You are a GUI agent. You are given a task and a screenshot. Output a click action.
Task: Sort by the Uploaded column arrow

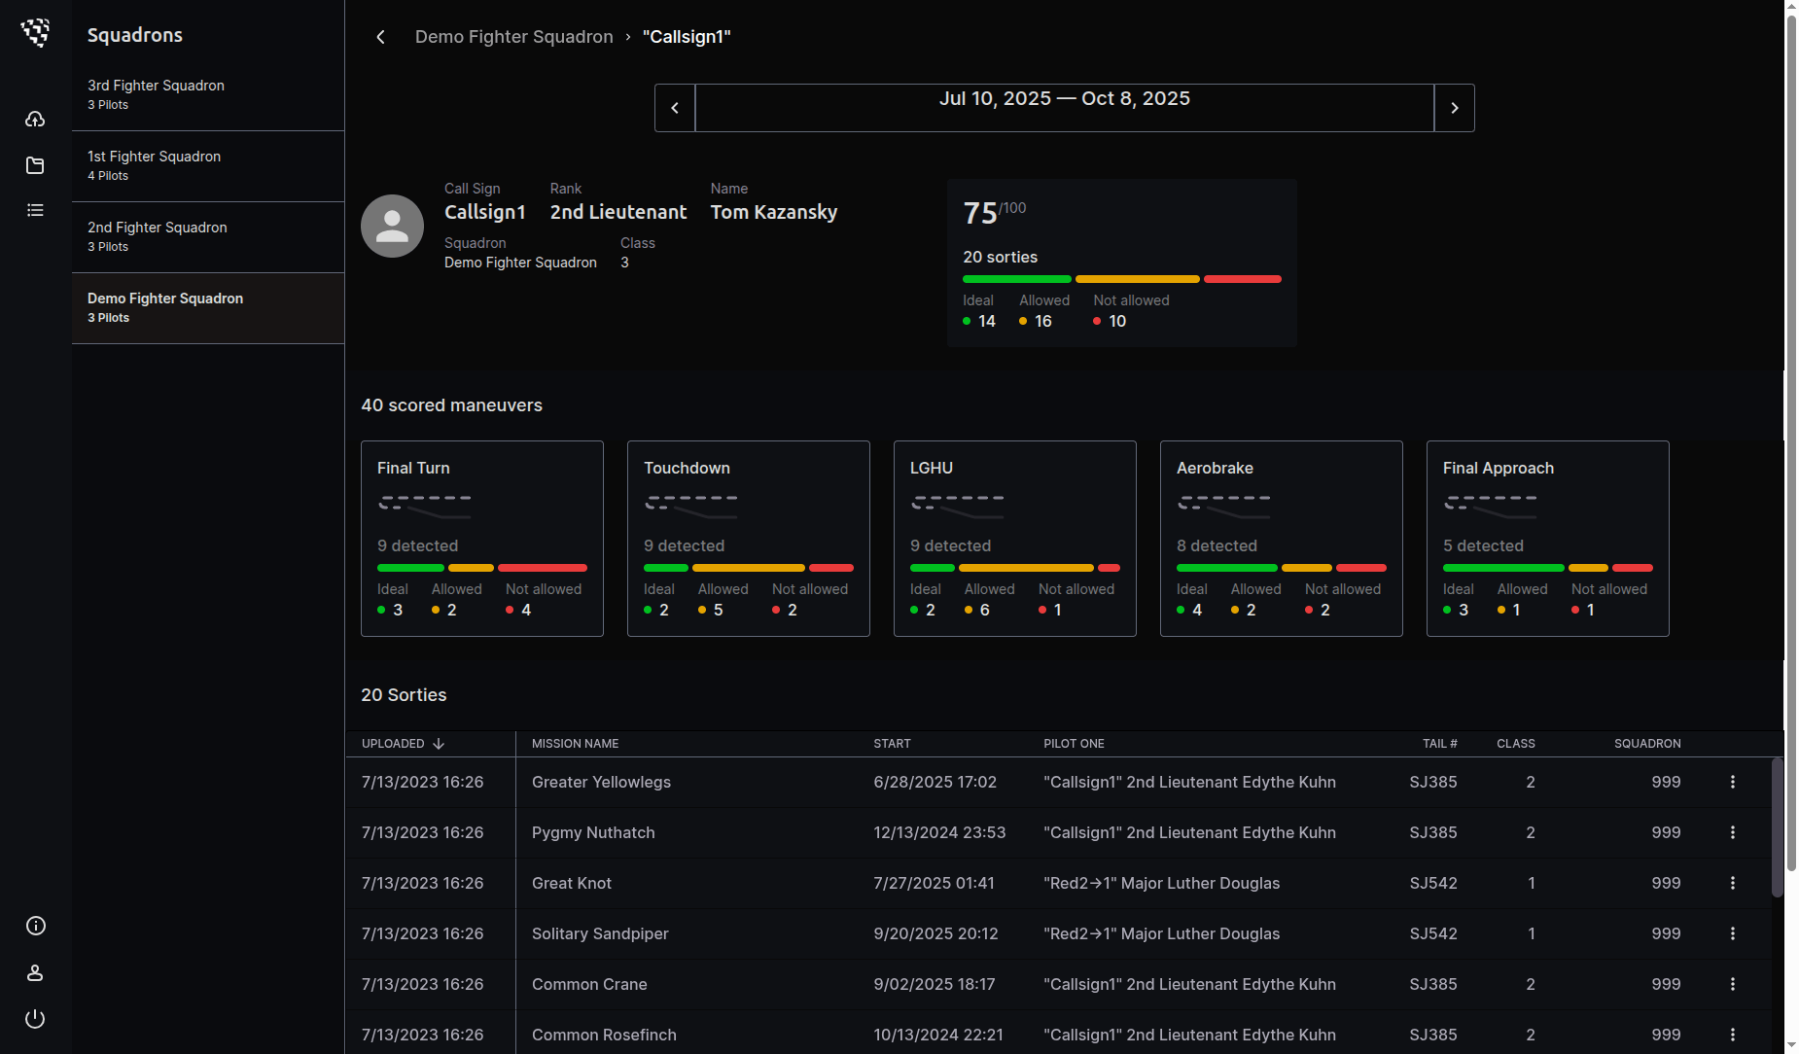439,744
